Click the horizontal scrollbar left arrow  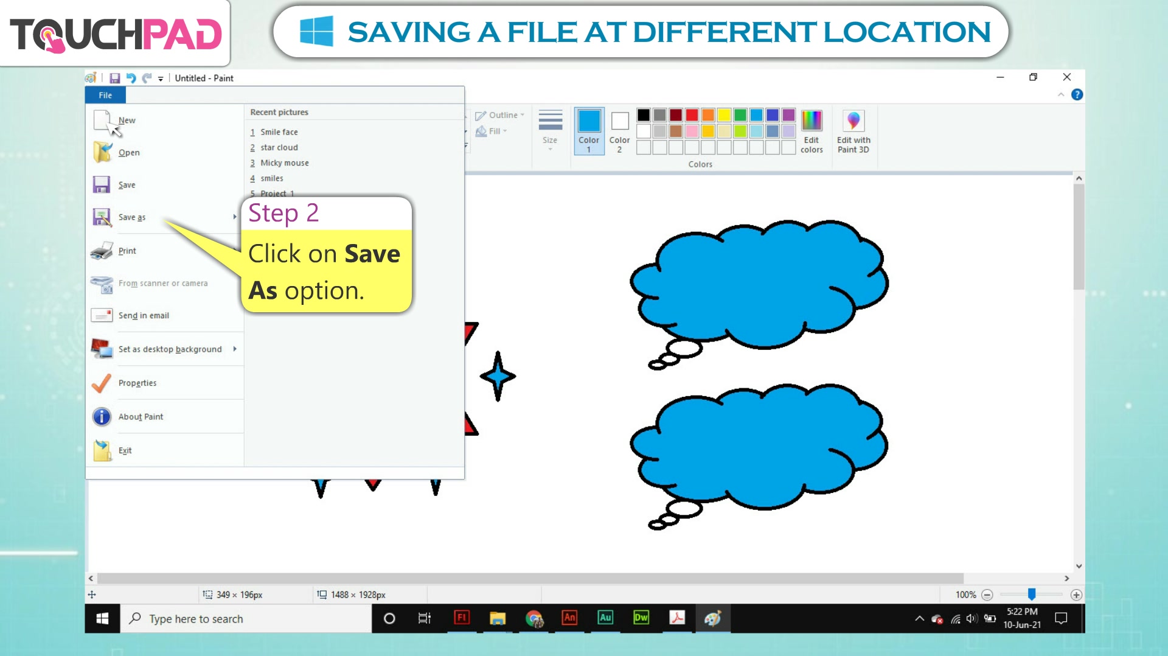coord(91,579)
